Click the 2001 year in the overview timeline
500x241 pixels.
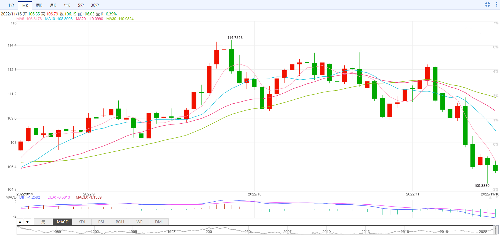[210, 232]
